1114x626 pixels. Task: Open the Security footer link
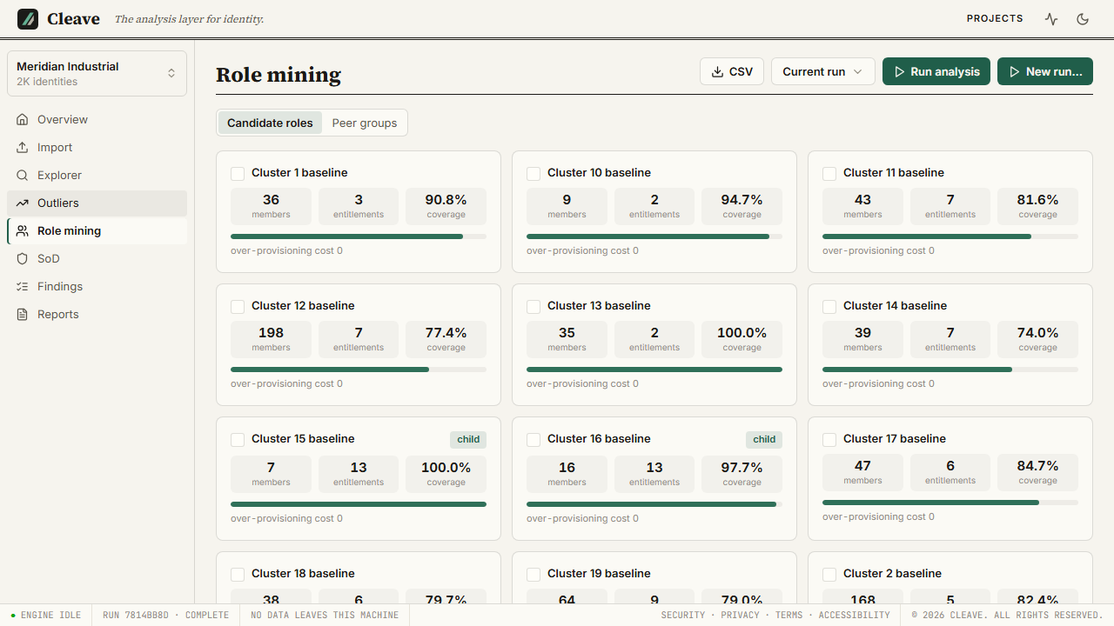(683, 616)
